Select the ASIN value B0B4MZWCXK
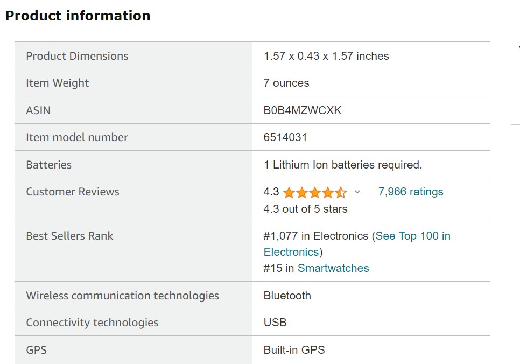This screenshot has width=520, height=364. click(x=302, y=110)
